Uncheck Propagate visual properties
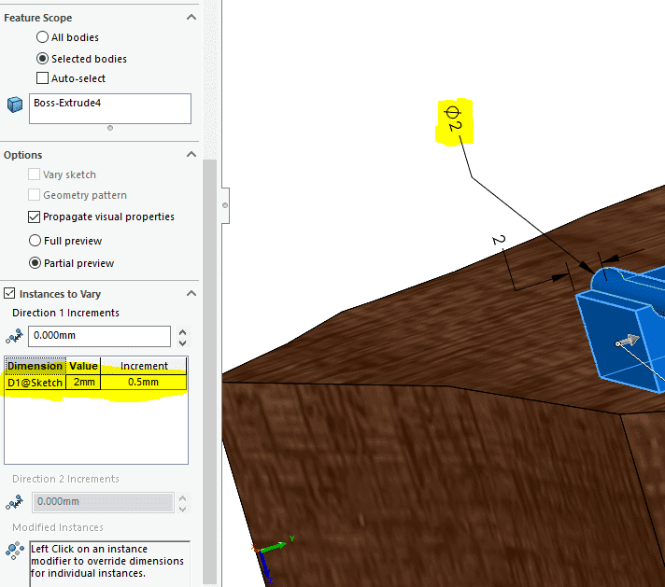Screen dimensions: 665x587 [34, 217]
